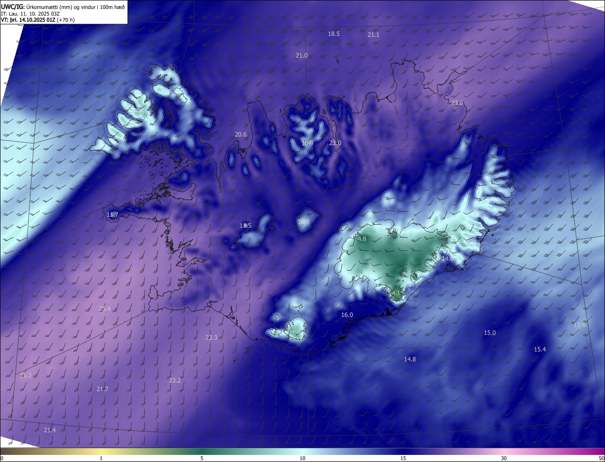Viewport: 605px width, 462px height.
Task: Click the 18.5 value on the map
Action: coord(334,34)
